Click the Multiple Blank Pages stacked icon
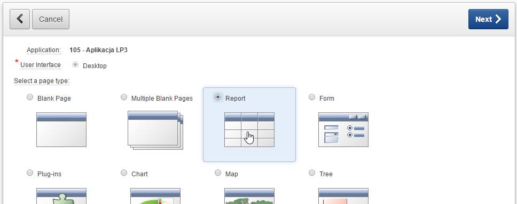This screenshot has width=517, height=204. (155, 130)
